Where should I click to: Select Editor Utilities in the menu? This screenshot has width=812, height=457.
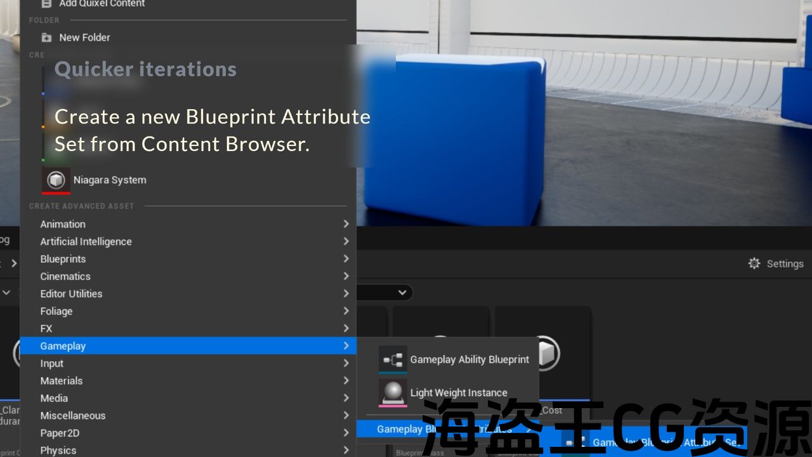coord(71,294)
